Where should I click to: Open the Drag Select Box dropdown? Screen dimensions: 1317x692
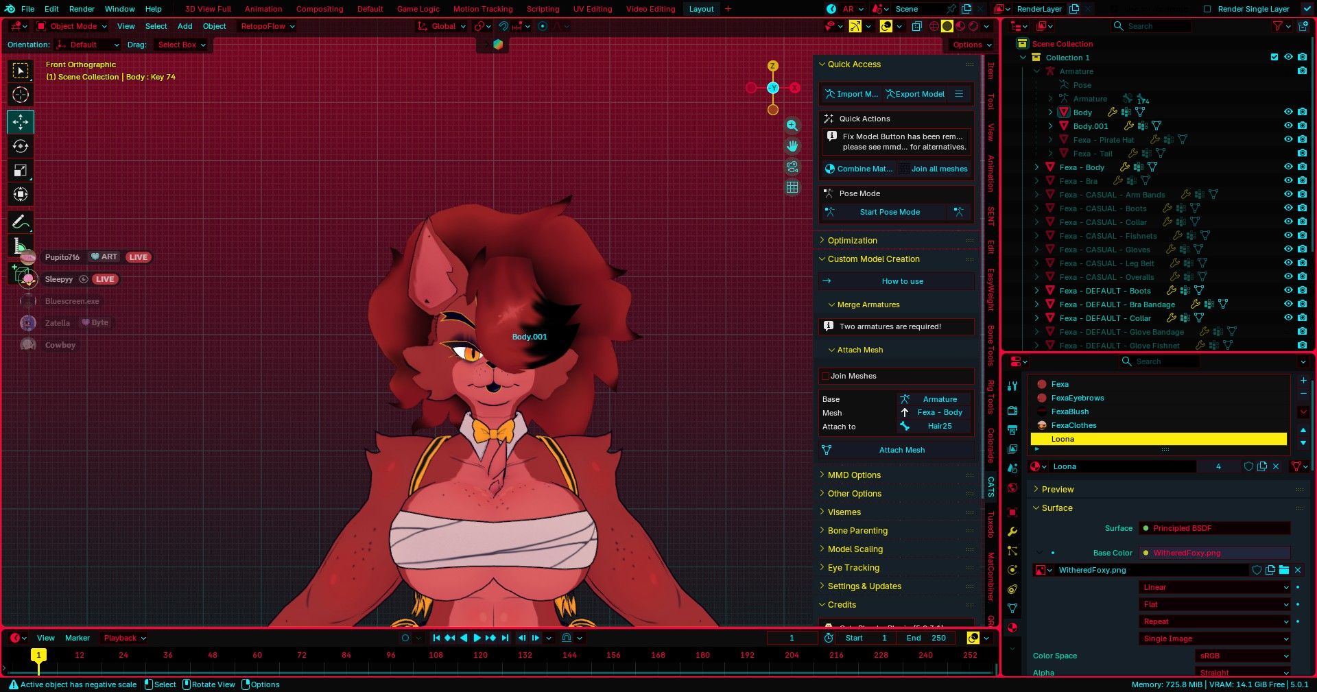[x=182, y=45]
